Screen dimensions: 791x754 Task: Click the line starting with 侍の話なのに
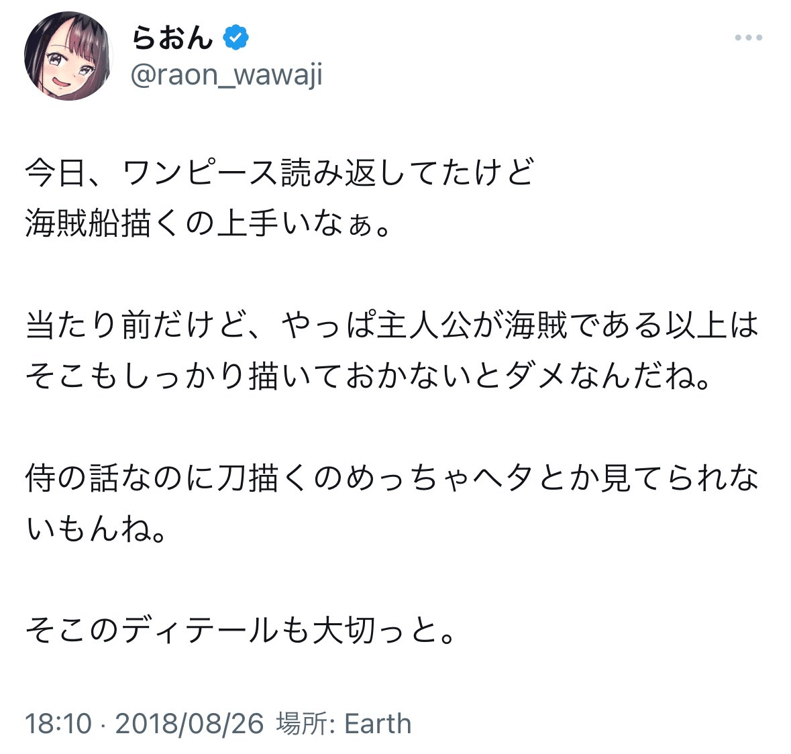click(x=391, y=479)
